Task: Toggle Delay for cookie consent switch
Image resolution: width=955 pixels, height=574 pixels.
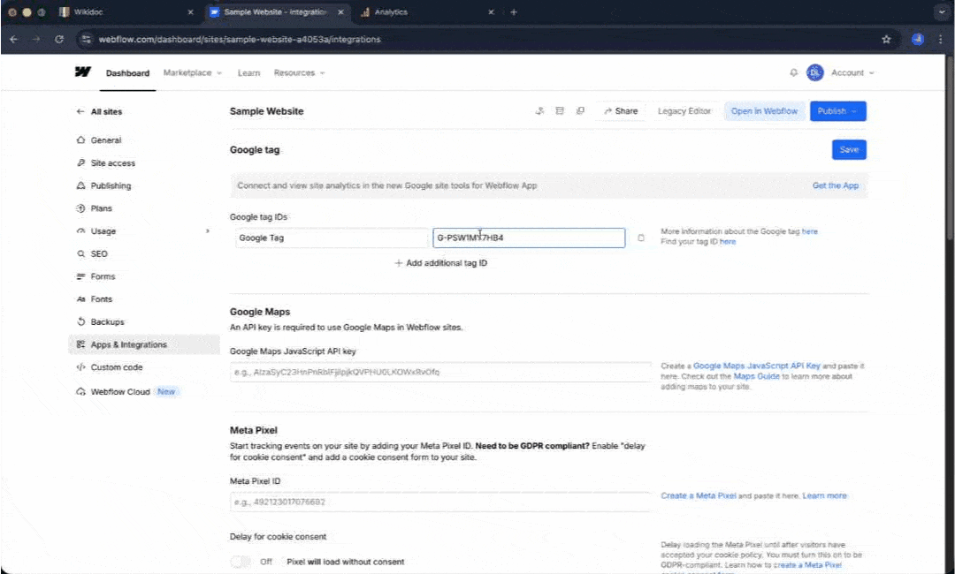Action: click(x=241, y=562)
